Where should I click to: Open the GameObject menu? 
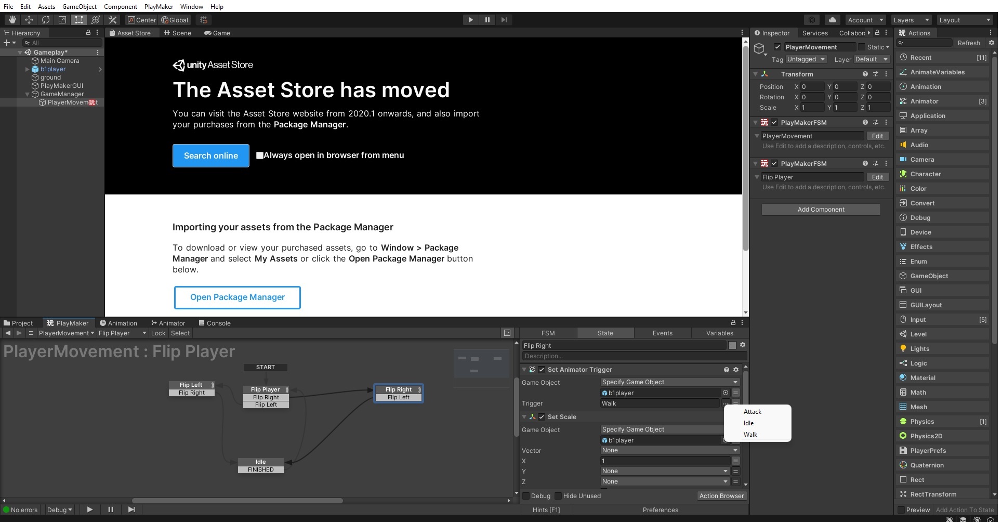coord(80,6)
